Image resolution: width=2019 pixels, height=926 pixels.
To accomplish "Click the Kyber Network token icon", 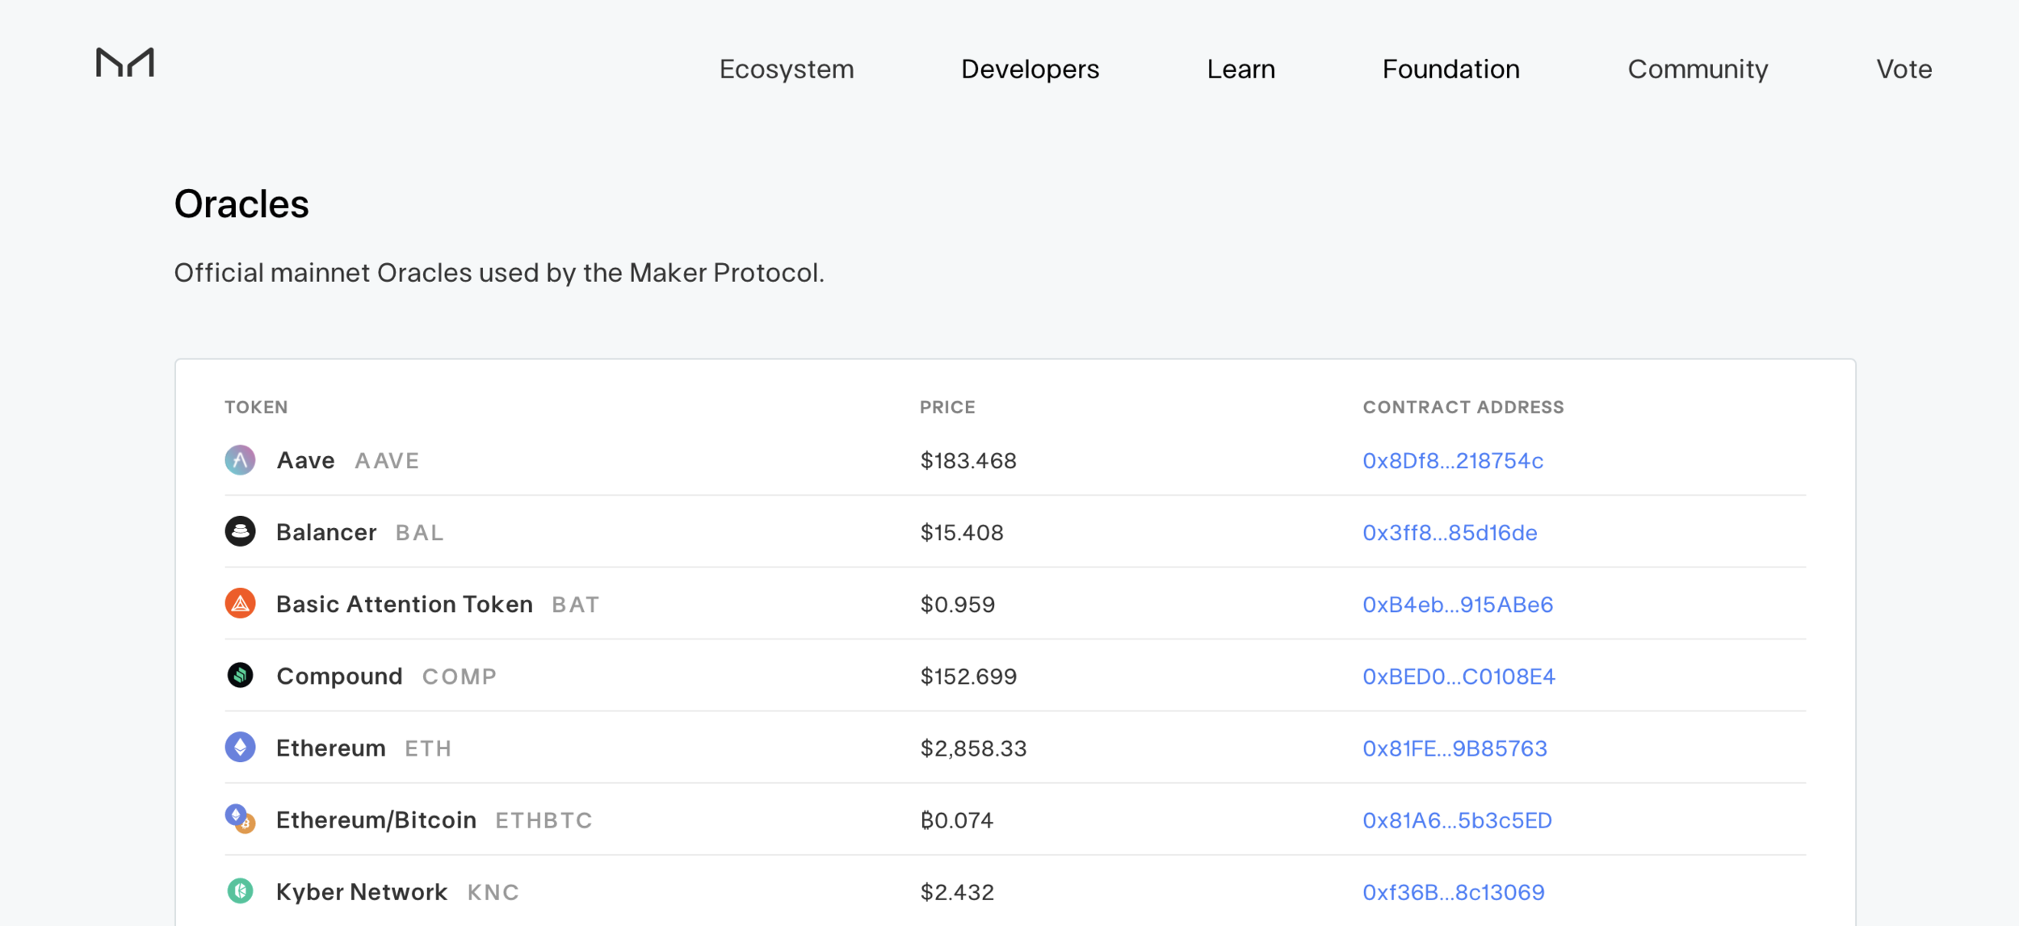I will [x=240, y=891].
